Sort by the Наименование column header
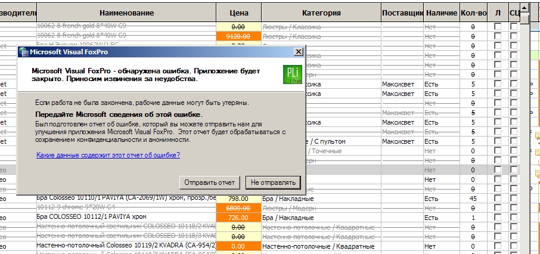Viewport: 540px width, 254px height. [126, 13]
